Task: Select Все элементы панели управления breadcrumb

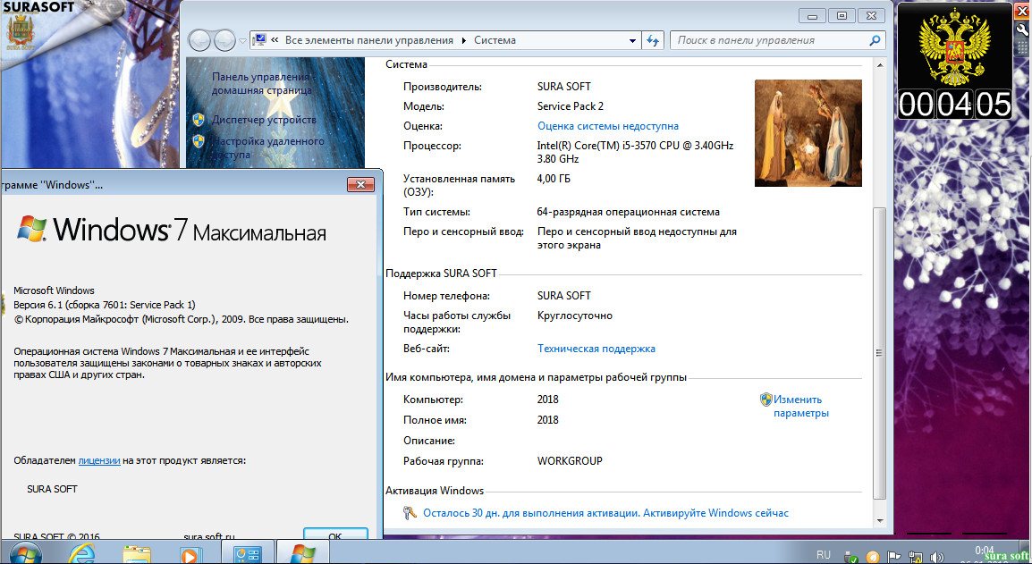Action: [x=368, y=40]
